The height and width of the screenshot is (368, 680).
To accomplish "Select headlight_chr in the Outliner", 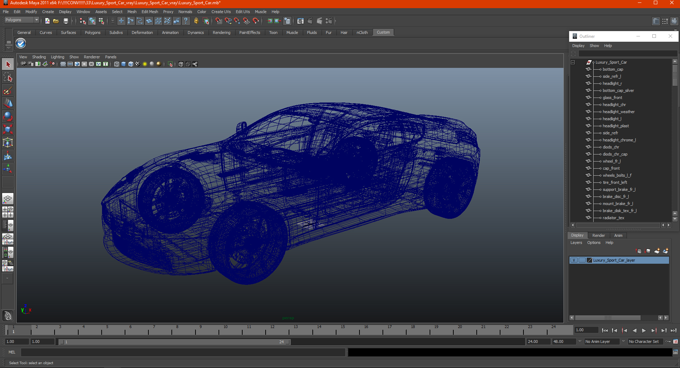I will coord(614,105).
